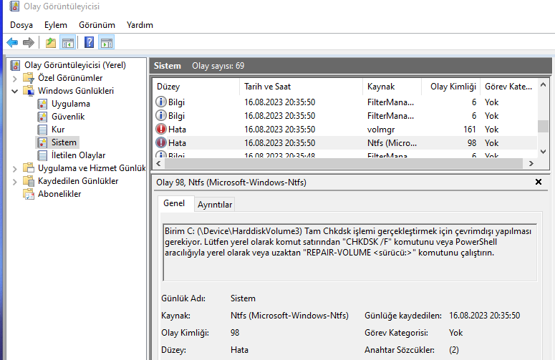Viewport: 555px width, 360px height.
Task: Toggle the console tree pane icon
Action: coord(67,43)
